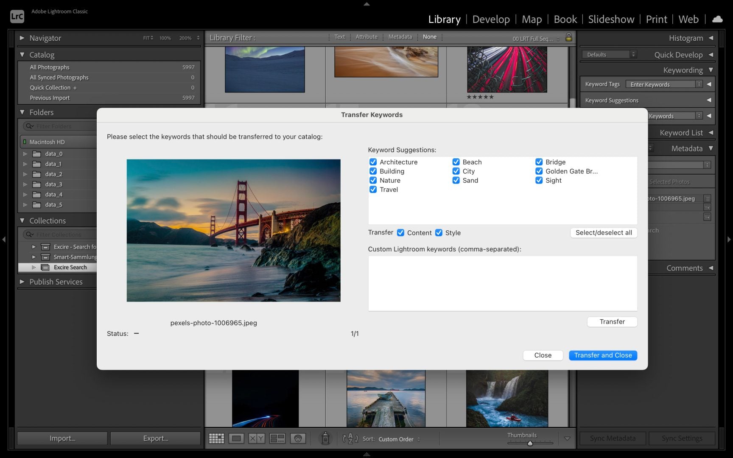Select the Painter spray-can tool
The height and width of the screenshot is (458, 733).
tap(325, 438)
